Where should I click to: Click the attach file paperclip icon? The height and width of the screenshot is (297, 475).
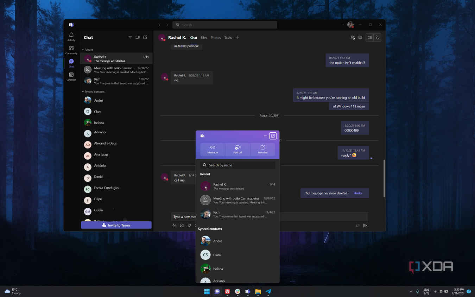click(189, 226)
